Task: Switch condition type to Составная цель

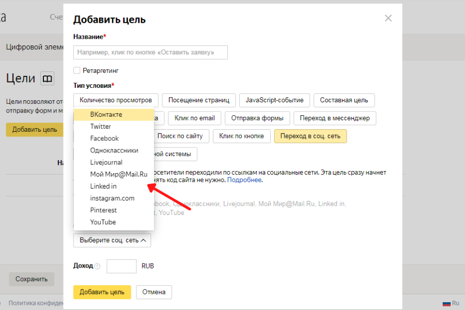Action: pyautogui.click(x=344, y=100)
